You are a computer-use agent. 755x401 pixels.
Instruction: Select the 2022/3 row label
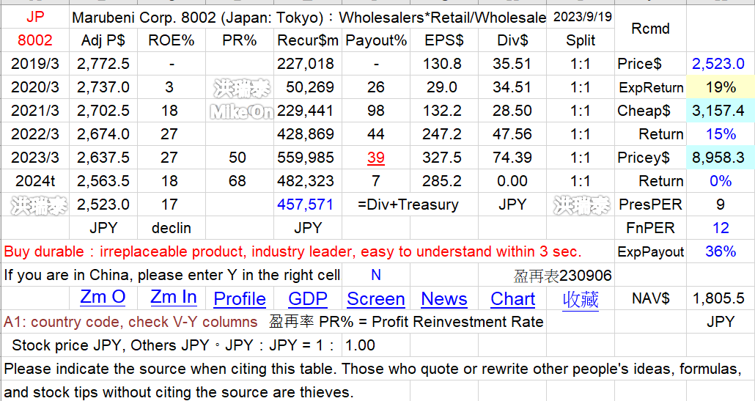click(x=34, y=134)
